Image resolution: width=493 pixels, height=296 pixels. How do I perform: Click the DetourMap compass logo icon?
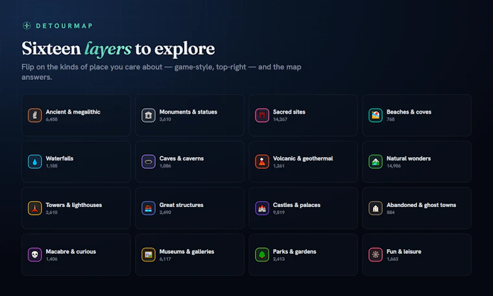pos(27,26)
